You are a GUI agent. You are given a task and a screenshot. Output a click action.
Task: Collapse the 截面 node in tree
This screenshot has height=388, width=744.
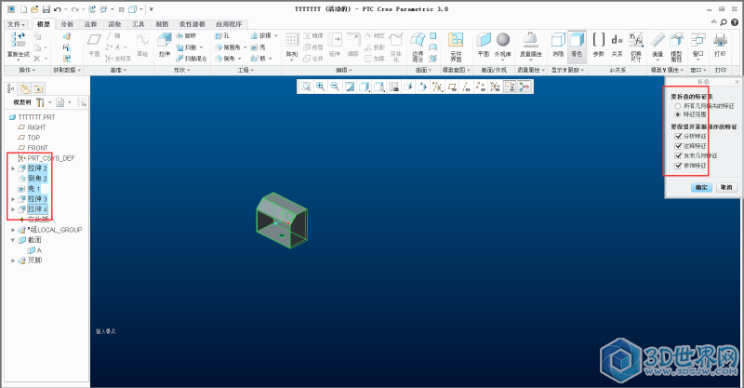pyautogui.click(x=13, y=240)
